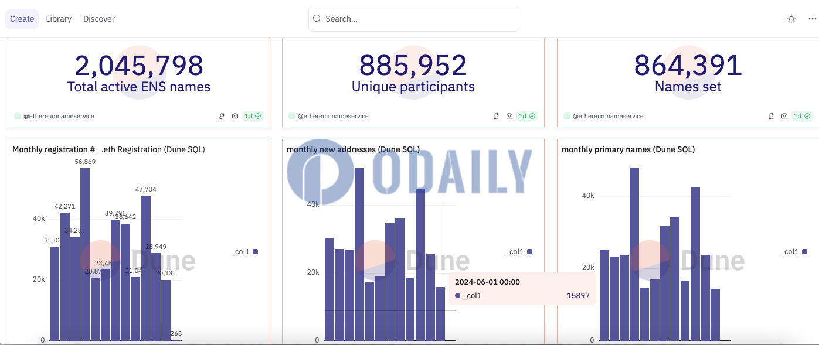
Task: Switch to the Create tab
Action: pyautogui.click(x=22, y=19)
